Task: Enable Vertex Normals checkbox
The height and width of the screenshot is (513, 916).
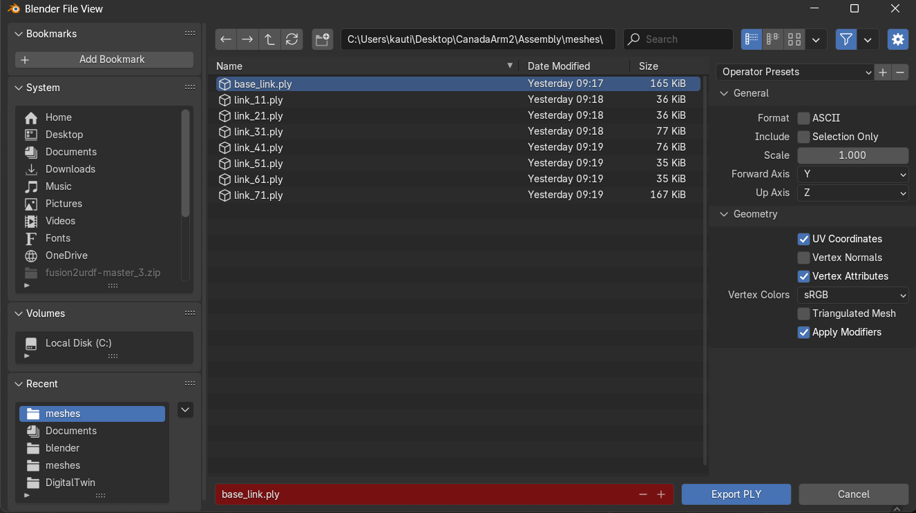Action: pos(803,258)
